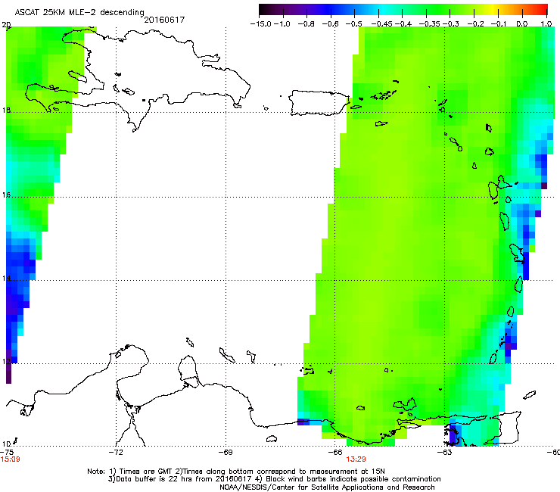Click the latitude label 20 at top left
This screenshot has width=560, height=492.
point(6,25)
